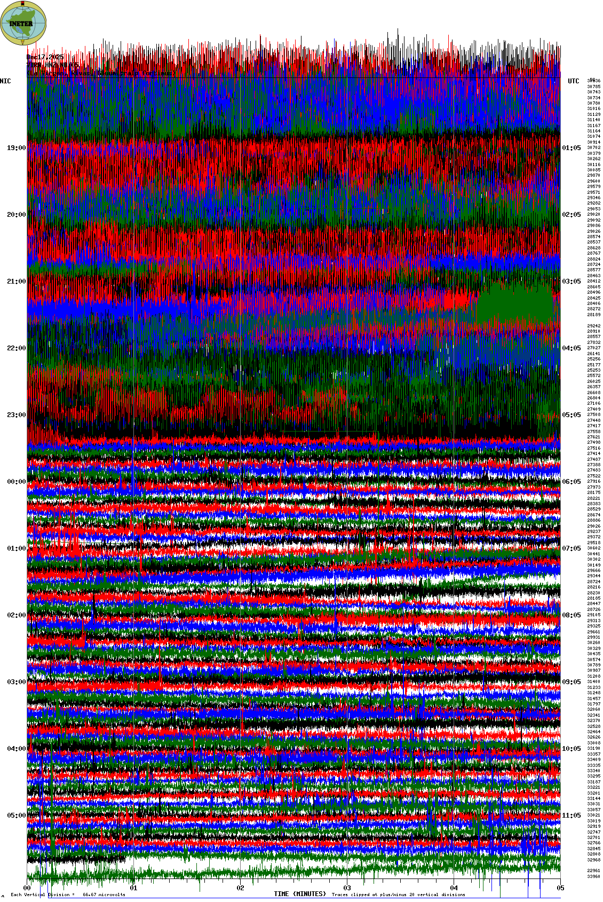603x902 pixels.
Task: Click minute 04 on the bottom axis
Action: point(454,889)
